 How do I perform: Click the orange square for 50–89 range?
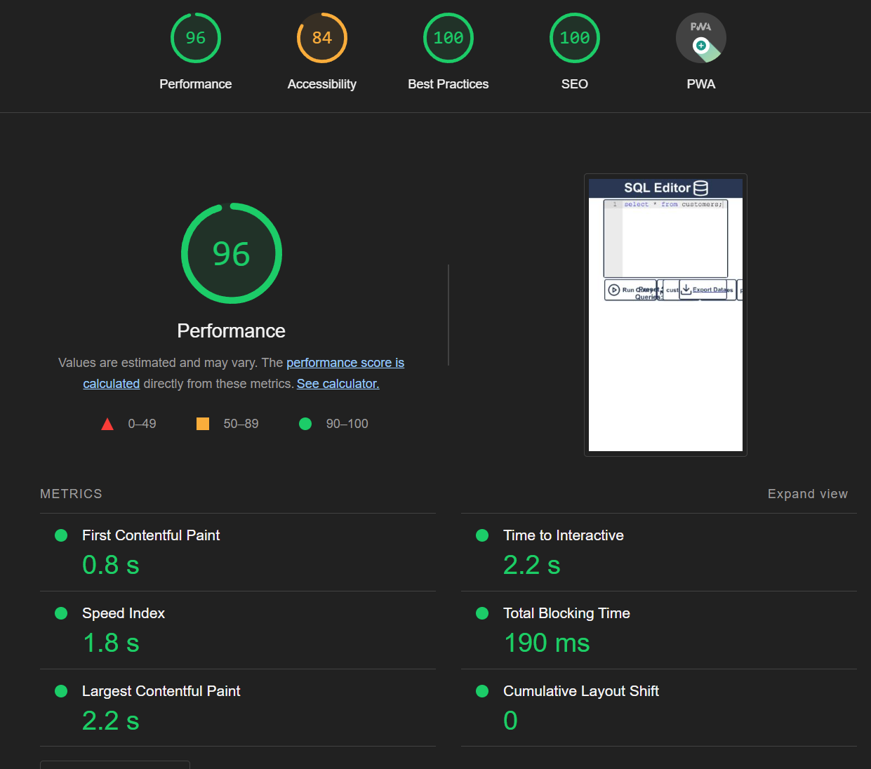(x=203, y=423)
